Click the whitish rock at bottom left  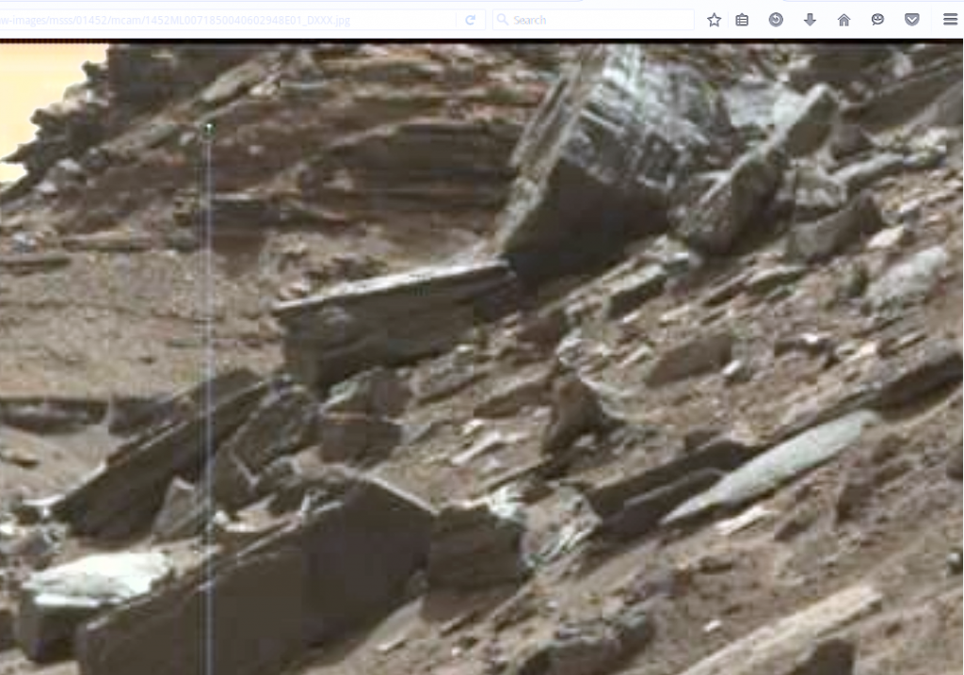pyautogui.click(x=94, y=576)
